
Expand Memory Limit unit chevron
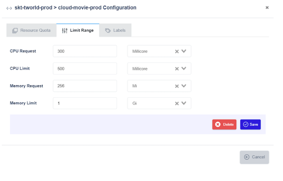pyautogui.click(x=184, y=103)
